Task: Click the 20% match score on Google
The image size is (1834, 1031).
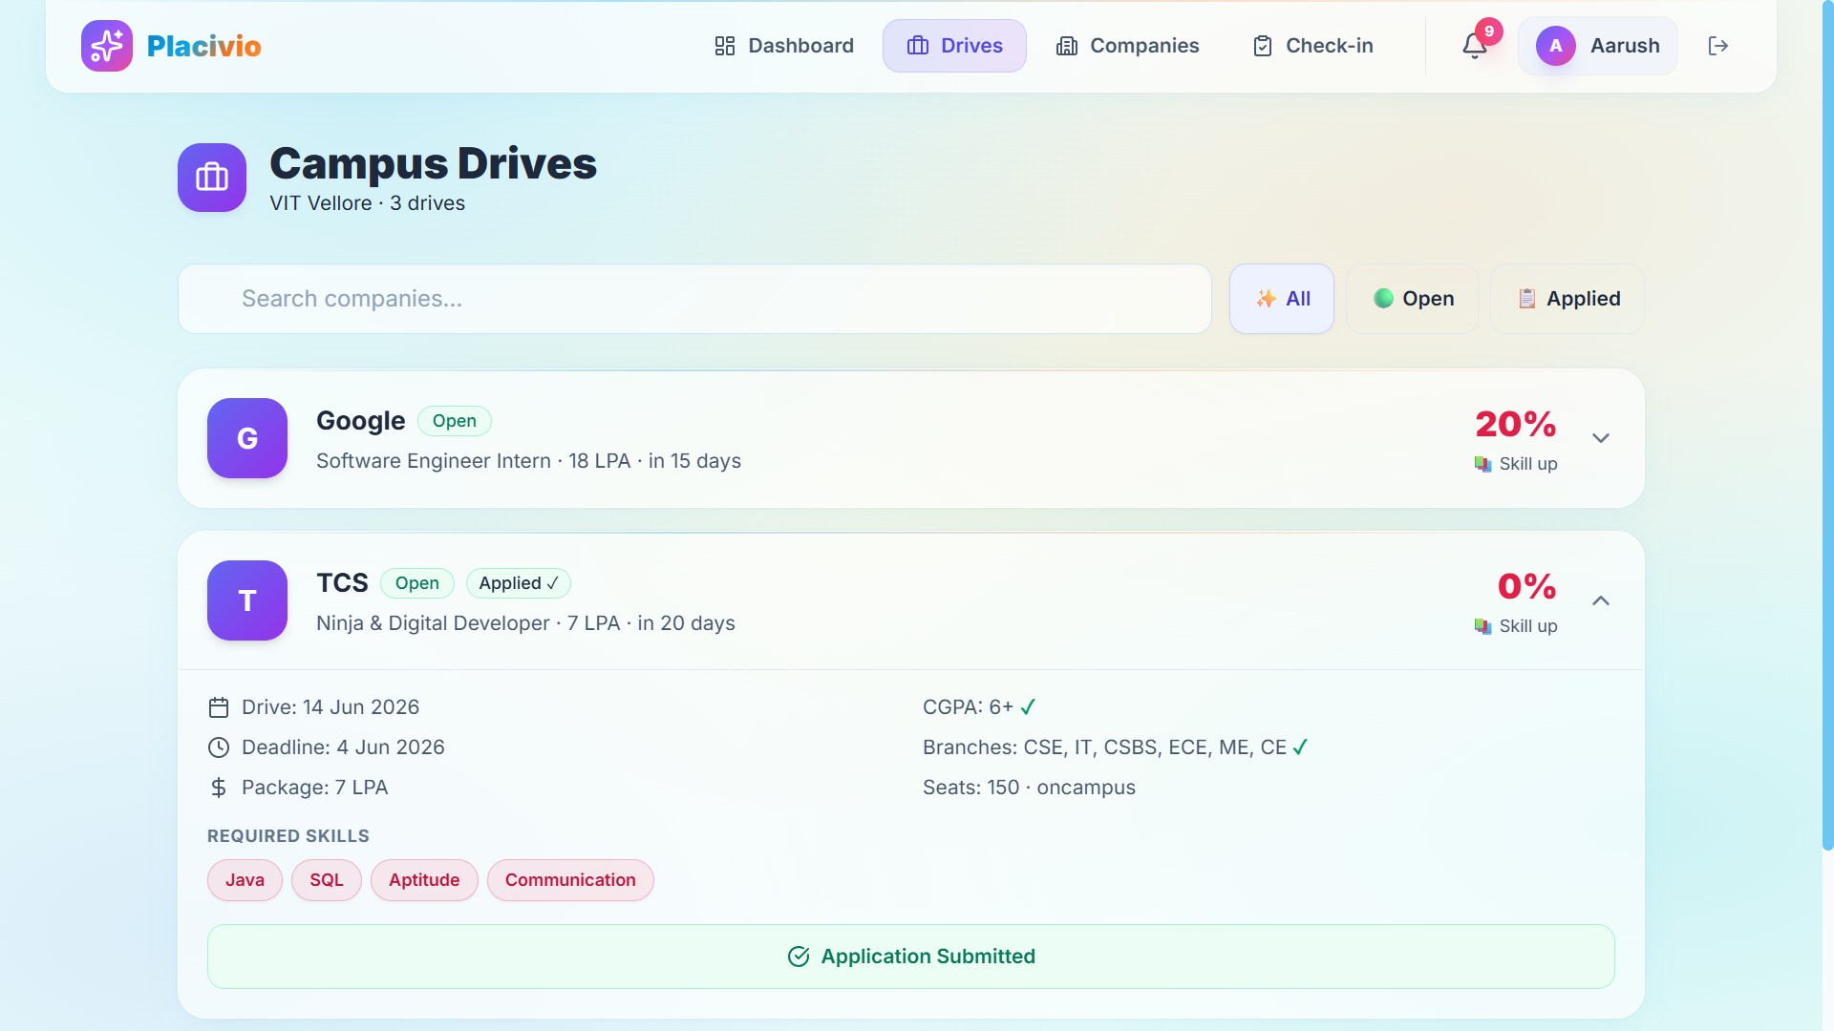Action: point(1516,424)
